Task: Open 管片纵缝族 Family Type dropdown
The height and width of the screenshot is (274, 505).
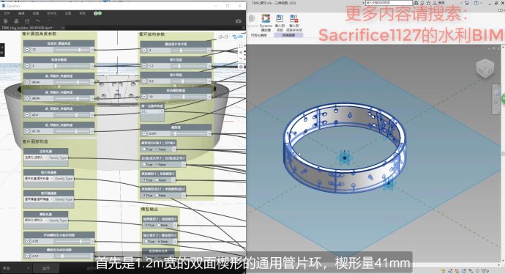Action: coord(39,179)
